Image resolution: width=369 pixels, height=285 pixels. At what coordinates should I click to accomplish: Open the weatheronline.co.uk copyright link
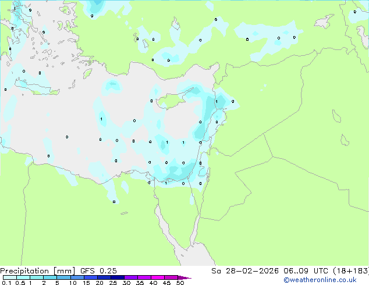[x=320, y=280]
